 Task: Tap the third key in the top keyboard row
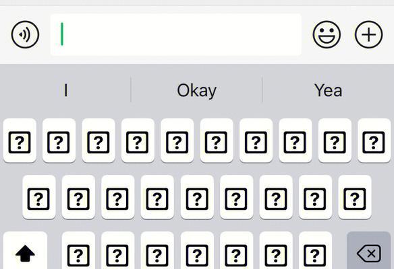tap(98, 141)
